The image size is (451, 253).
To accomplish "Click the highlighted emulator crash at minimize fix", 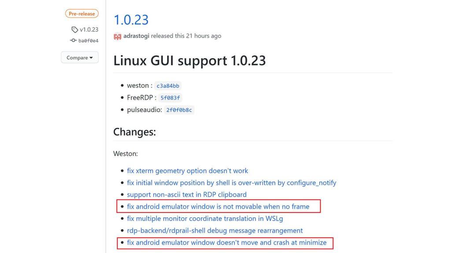I will (x=227, y=242).
